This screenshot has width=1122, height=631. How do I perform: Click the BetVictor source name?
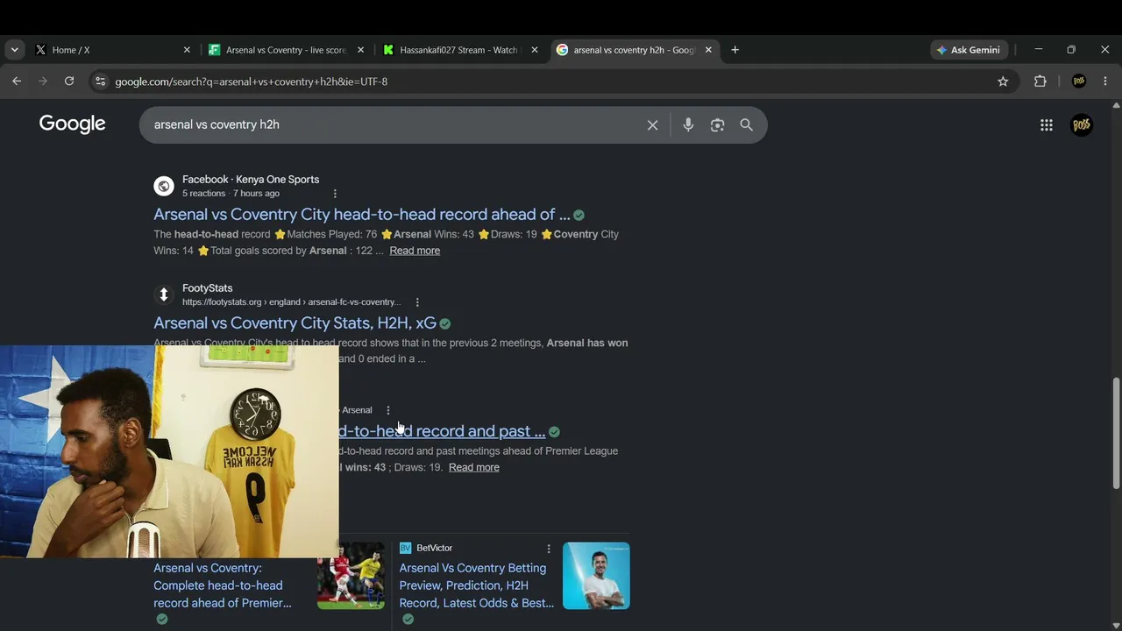click(435, 548)
